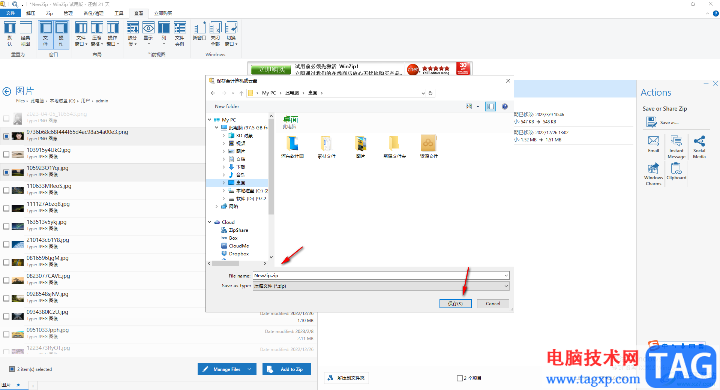Click the 保存(S) button
Viewport: 720px width, 390px height.
coord(455,304)
